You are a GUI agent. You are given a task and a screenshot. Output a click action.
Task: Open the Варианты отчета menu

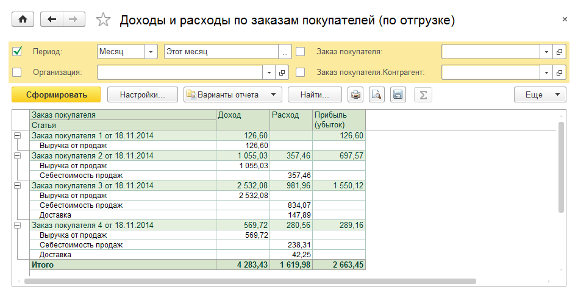tap(233, 94)
